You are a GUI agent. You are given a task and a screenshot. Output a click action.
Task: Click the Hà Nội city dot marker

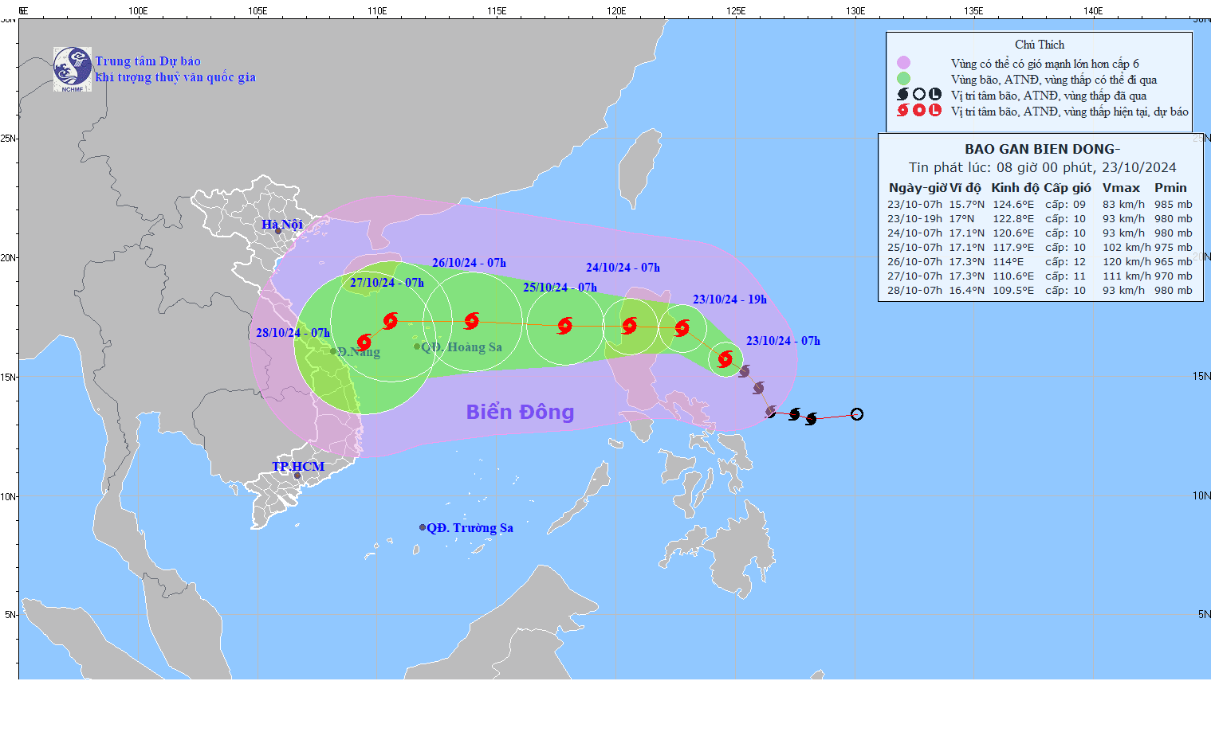pos(278,231)
